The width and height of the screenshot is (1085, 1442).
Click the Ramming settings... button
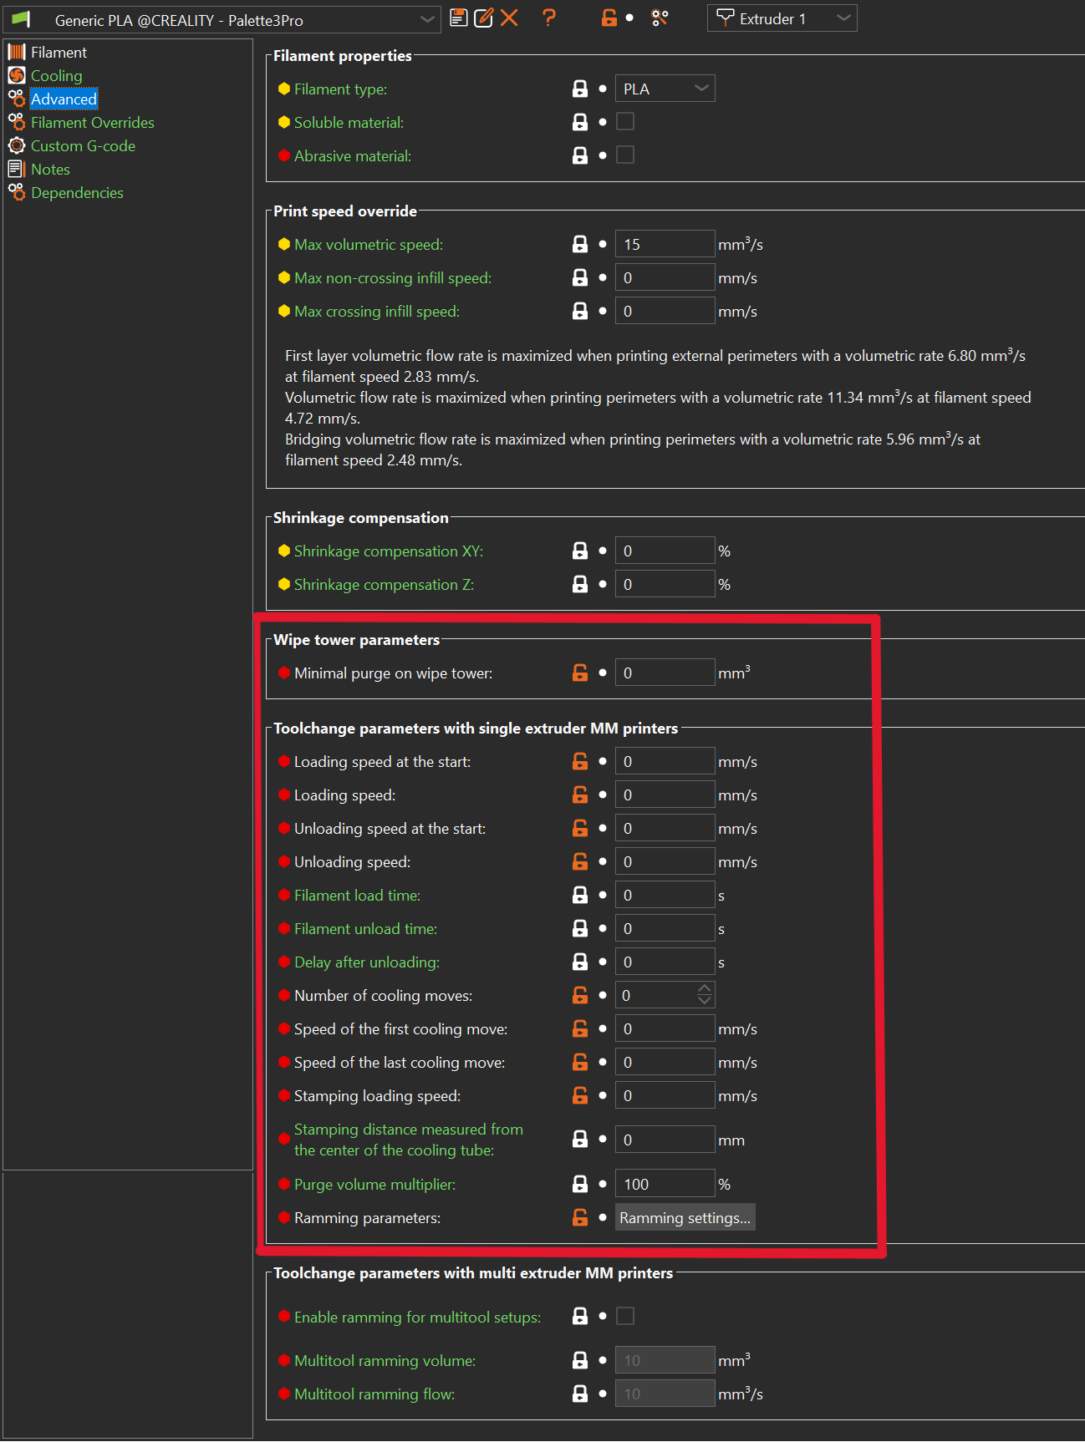pos(685,1217)
